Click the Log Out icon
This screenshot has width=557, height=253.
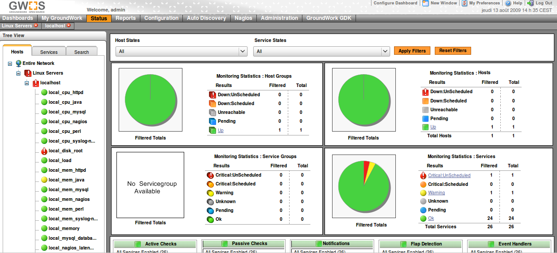(x=530, y=3)
